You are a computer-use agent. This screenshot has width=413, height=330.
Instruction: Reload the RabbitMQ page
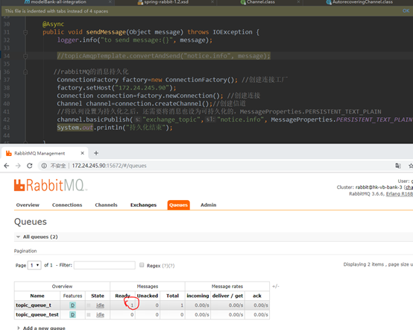(x=30, y=166)
